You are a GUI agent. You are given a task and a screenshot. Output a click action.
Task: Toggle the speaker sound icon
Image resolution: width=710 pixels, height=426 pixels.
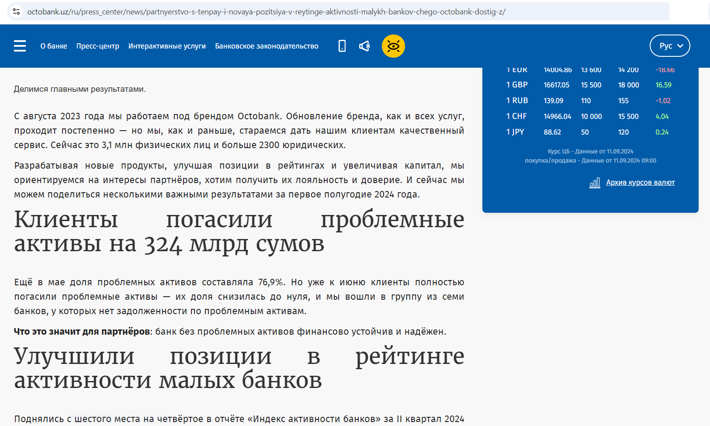pos(364,46)
